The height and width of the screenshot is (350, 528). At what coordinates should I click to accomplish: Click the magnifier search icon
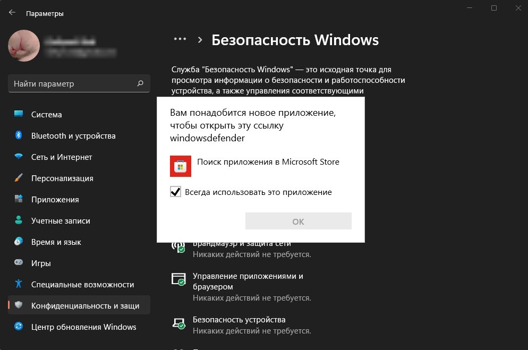click(x=140, y=83)
